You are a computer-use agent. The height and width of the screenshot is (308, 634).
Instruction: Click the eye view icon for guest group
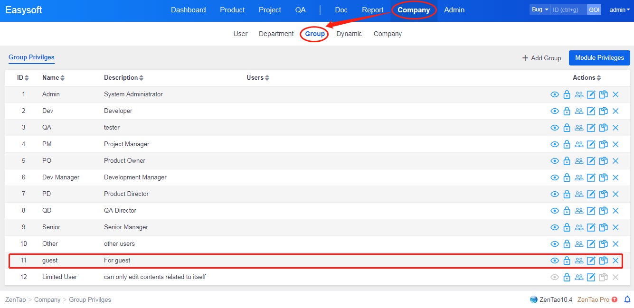(x=554, y=261)
